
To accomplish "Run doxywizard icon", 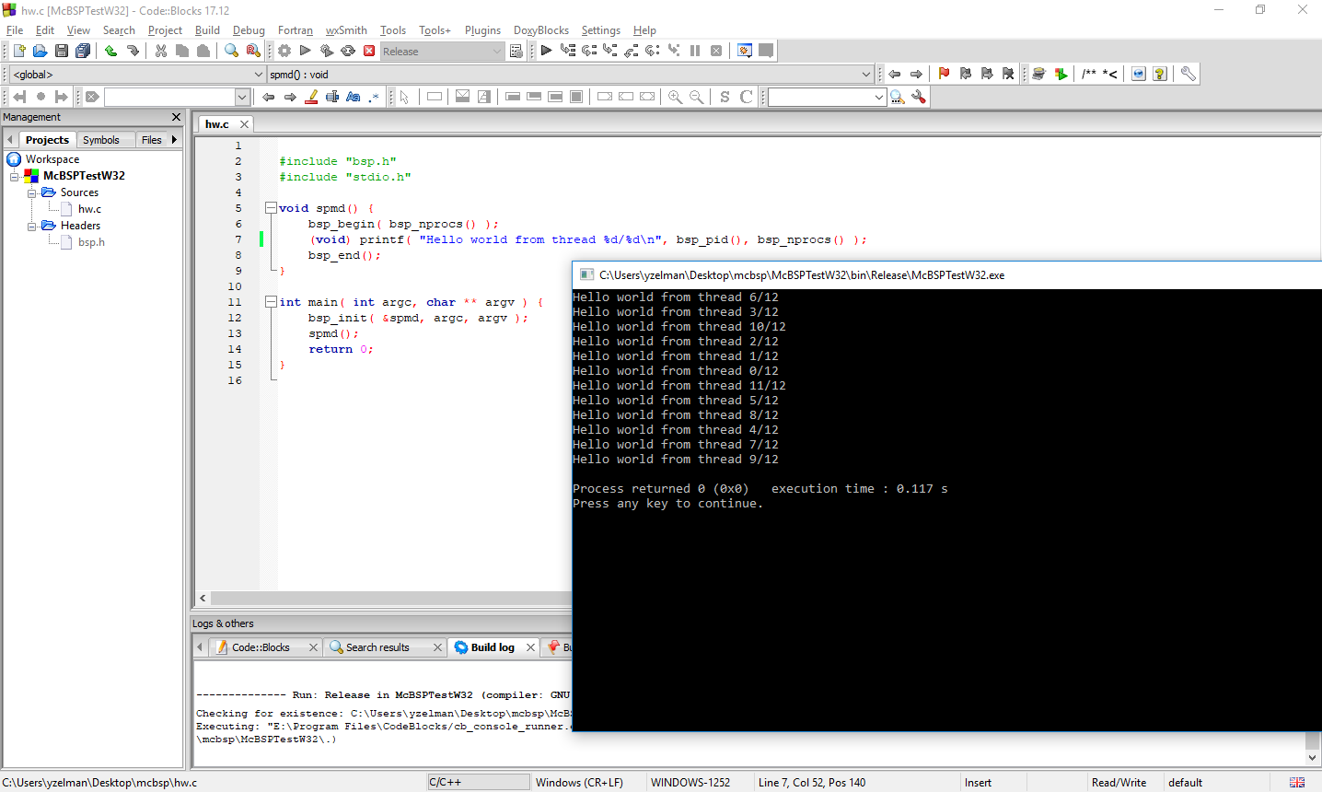I will click(1038, 74).
